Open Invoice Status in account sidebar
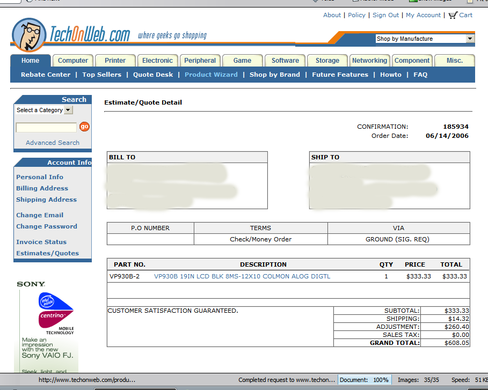This screenshot has width=488, height=390. [41, 242]
